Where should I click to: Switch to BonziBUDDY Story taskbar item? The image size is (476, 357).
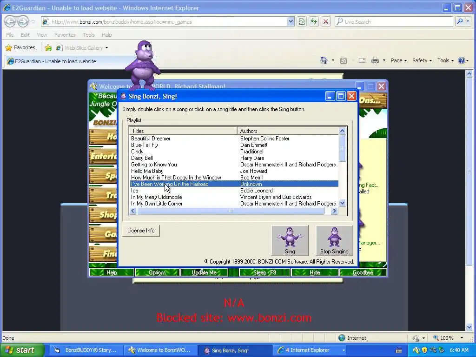pos(86,350)
